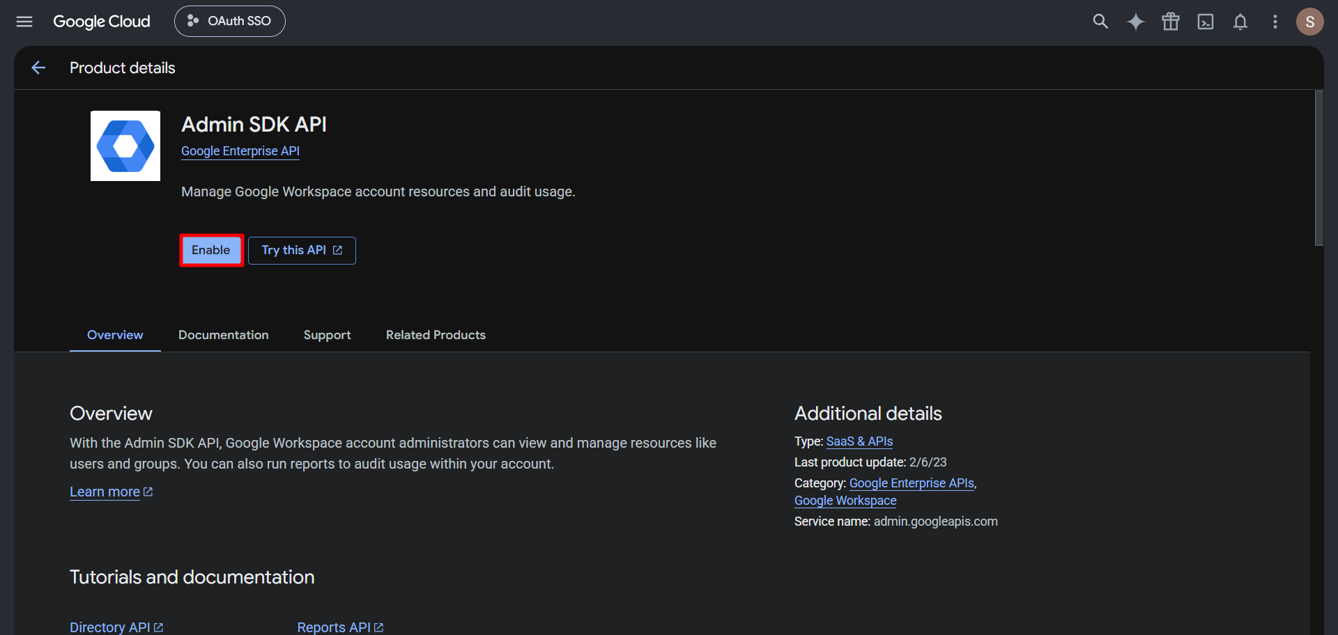Open the search magnifier icon
The height and width of the screenshot is (635, 1338).
pos(1100,22)
